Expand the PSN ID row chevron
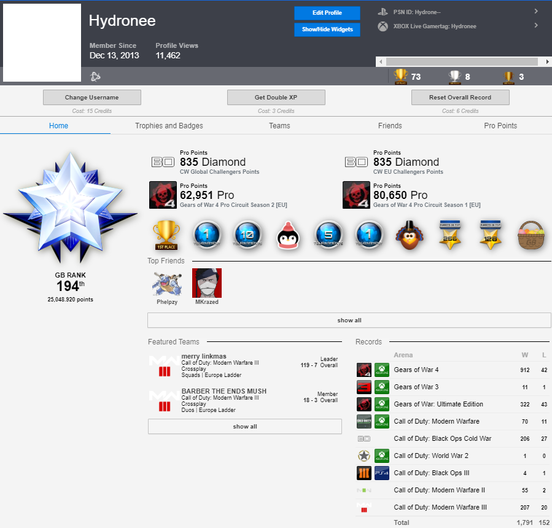 click(536, 11)
